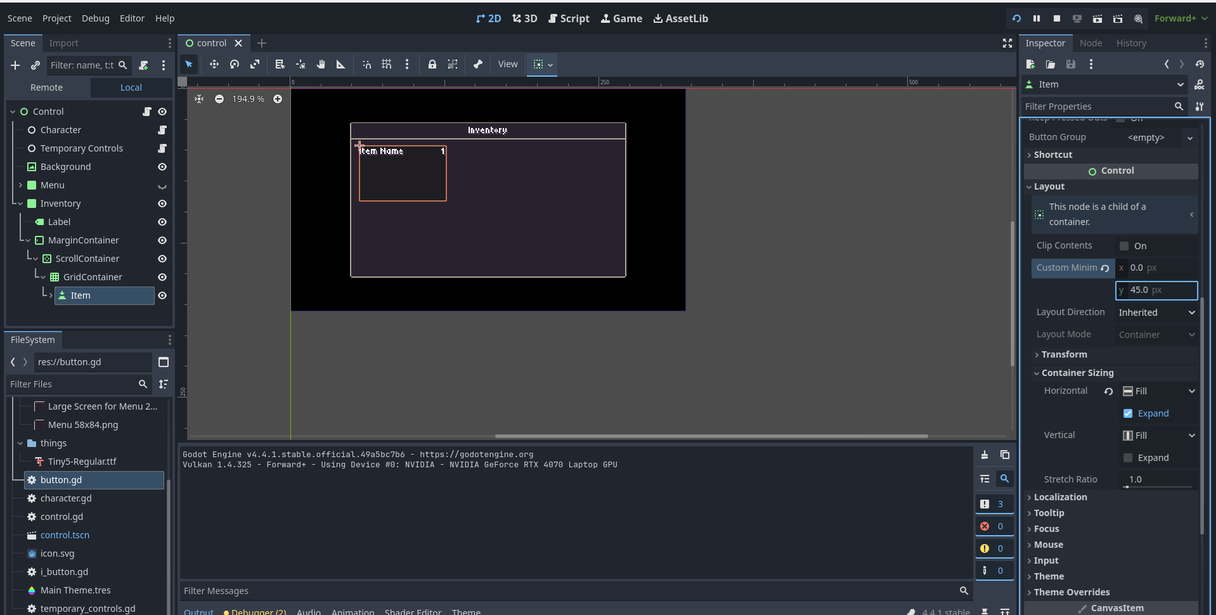Add a new child node

[x=15, y=65]
